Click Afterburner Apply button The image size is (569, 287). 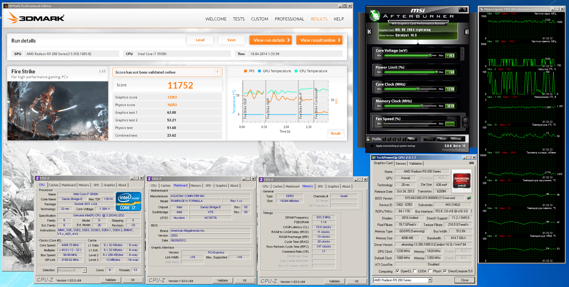[429, 139]
